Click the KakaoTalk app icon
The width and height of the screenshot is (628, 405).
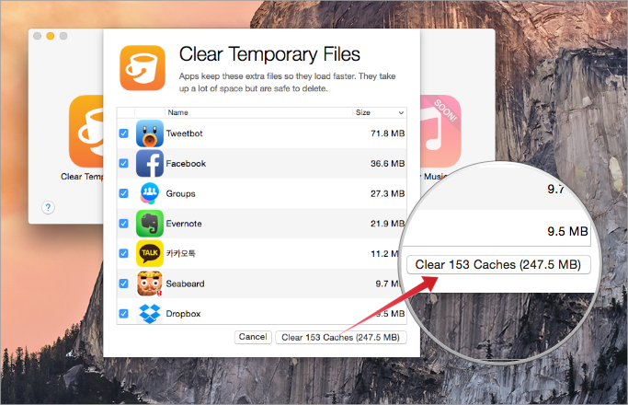150,253
